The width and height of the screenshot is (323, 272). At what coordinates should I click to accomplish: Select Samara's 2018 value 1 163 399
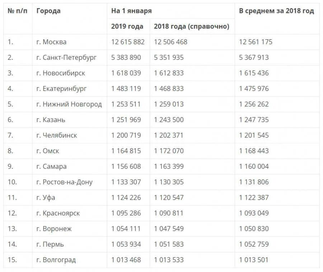[169, 166]
